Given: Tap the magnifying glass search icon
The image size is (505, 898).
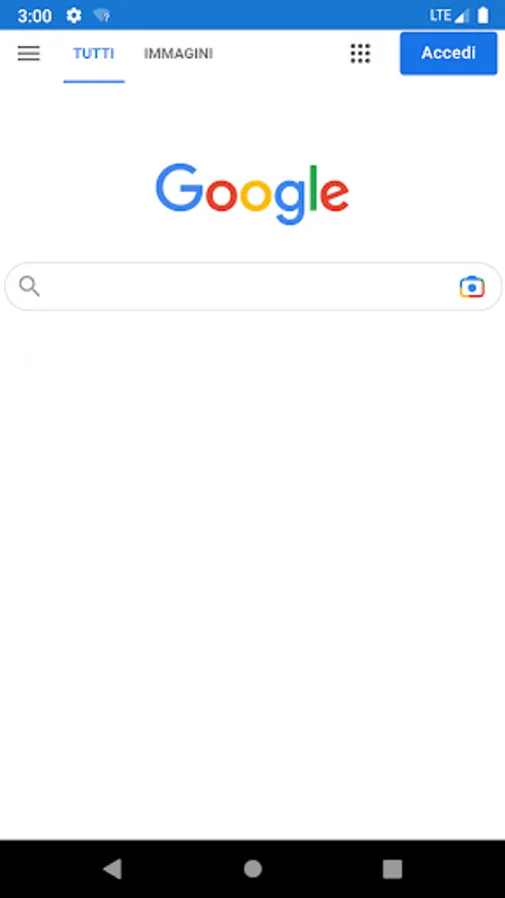Looking at the screenshot, I should (x=29, y=285).
